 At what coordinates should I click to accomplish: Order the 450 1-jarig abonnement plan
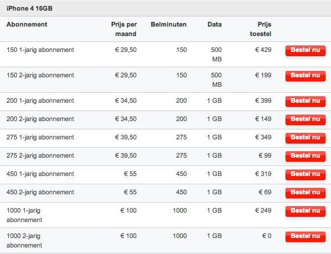pyautogui.click(x=306, y=175)
